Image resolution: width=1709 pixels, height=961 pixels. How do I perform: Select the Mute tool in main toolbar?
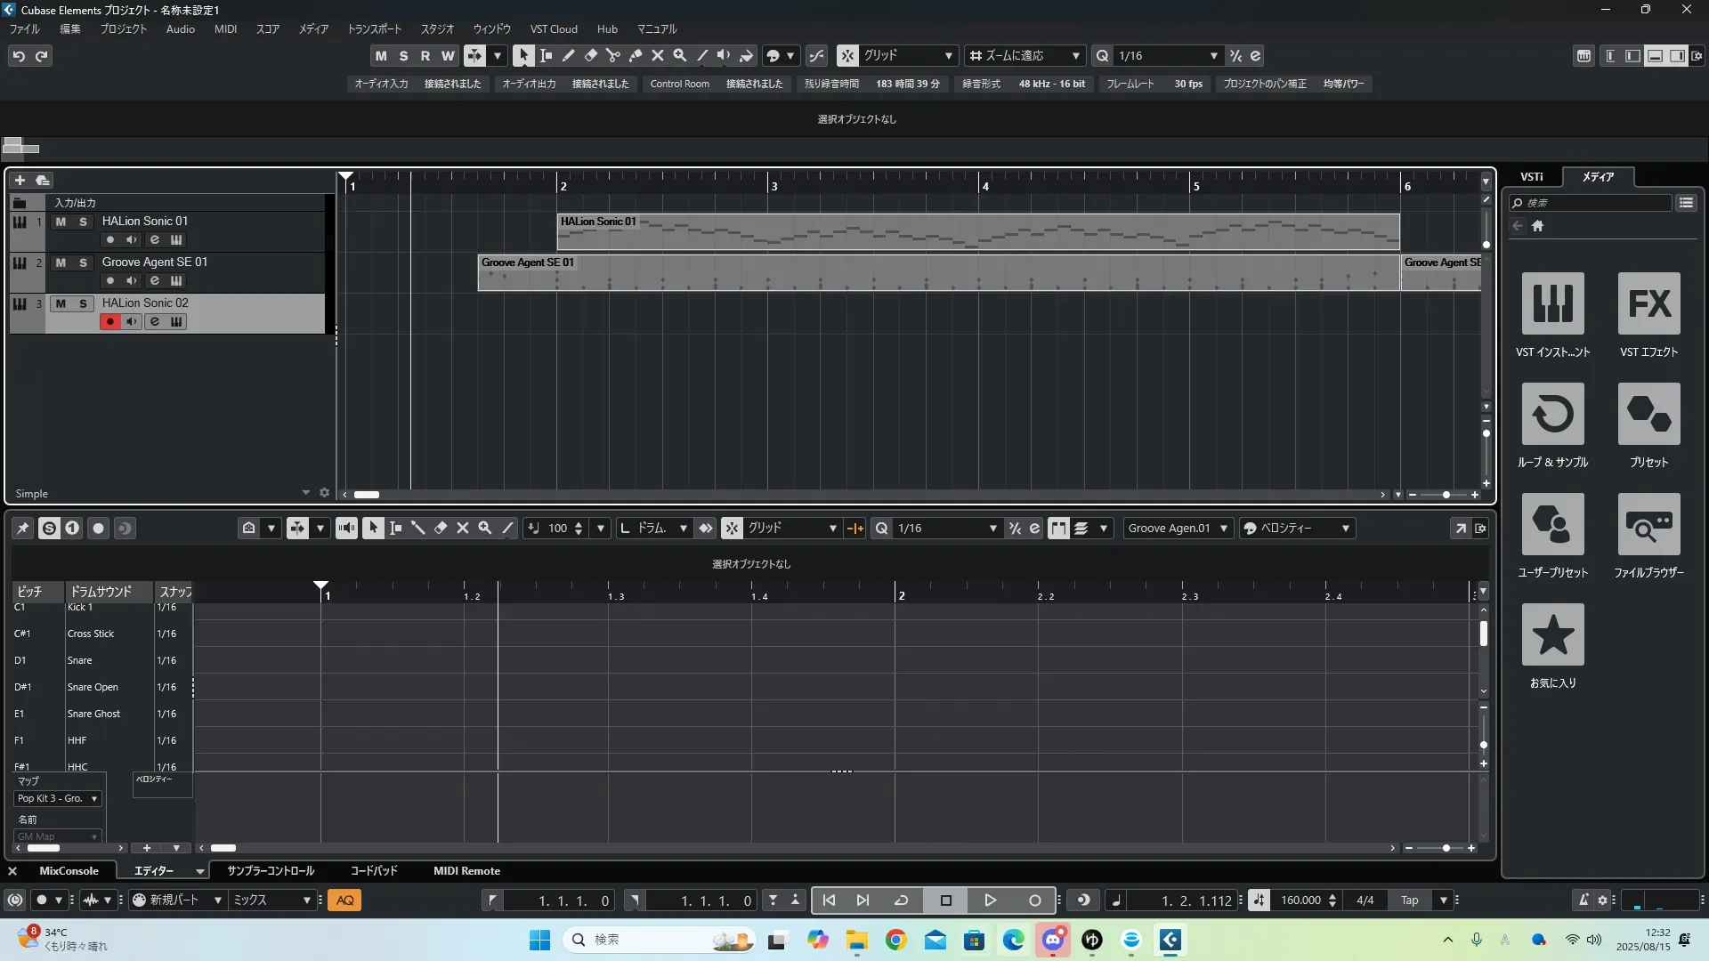pyautogui.click(x=657, y=55)
